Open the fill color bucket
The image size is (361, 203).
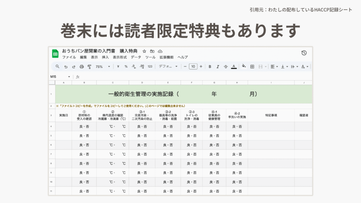(x=244, y=66)
